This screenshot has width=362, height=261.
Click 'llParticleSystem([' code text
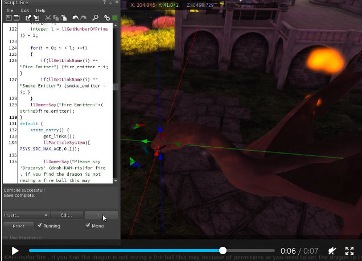pyautogui.click(x=67, y=143)
